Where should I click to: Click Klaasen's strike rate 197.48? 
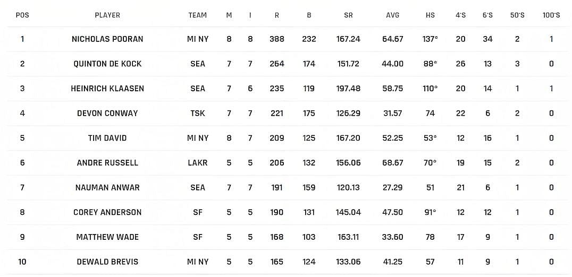348,89
